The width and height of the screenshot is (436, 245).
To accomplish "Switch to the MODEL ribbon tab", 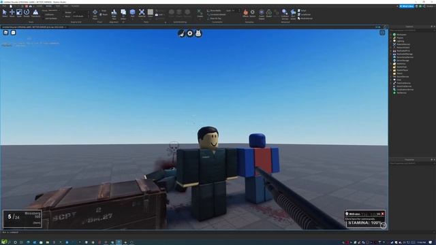I will 48,6.
